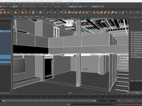Click the Hypershade blue sphere icon

tap(79, 6)
